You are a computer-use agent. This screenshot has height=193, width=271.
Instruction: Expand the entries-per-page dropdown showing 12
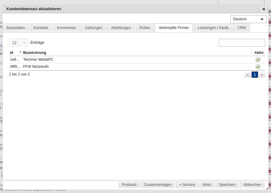pos(19,43)
